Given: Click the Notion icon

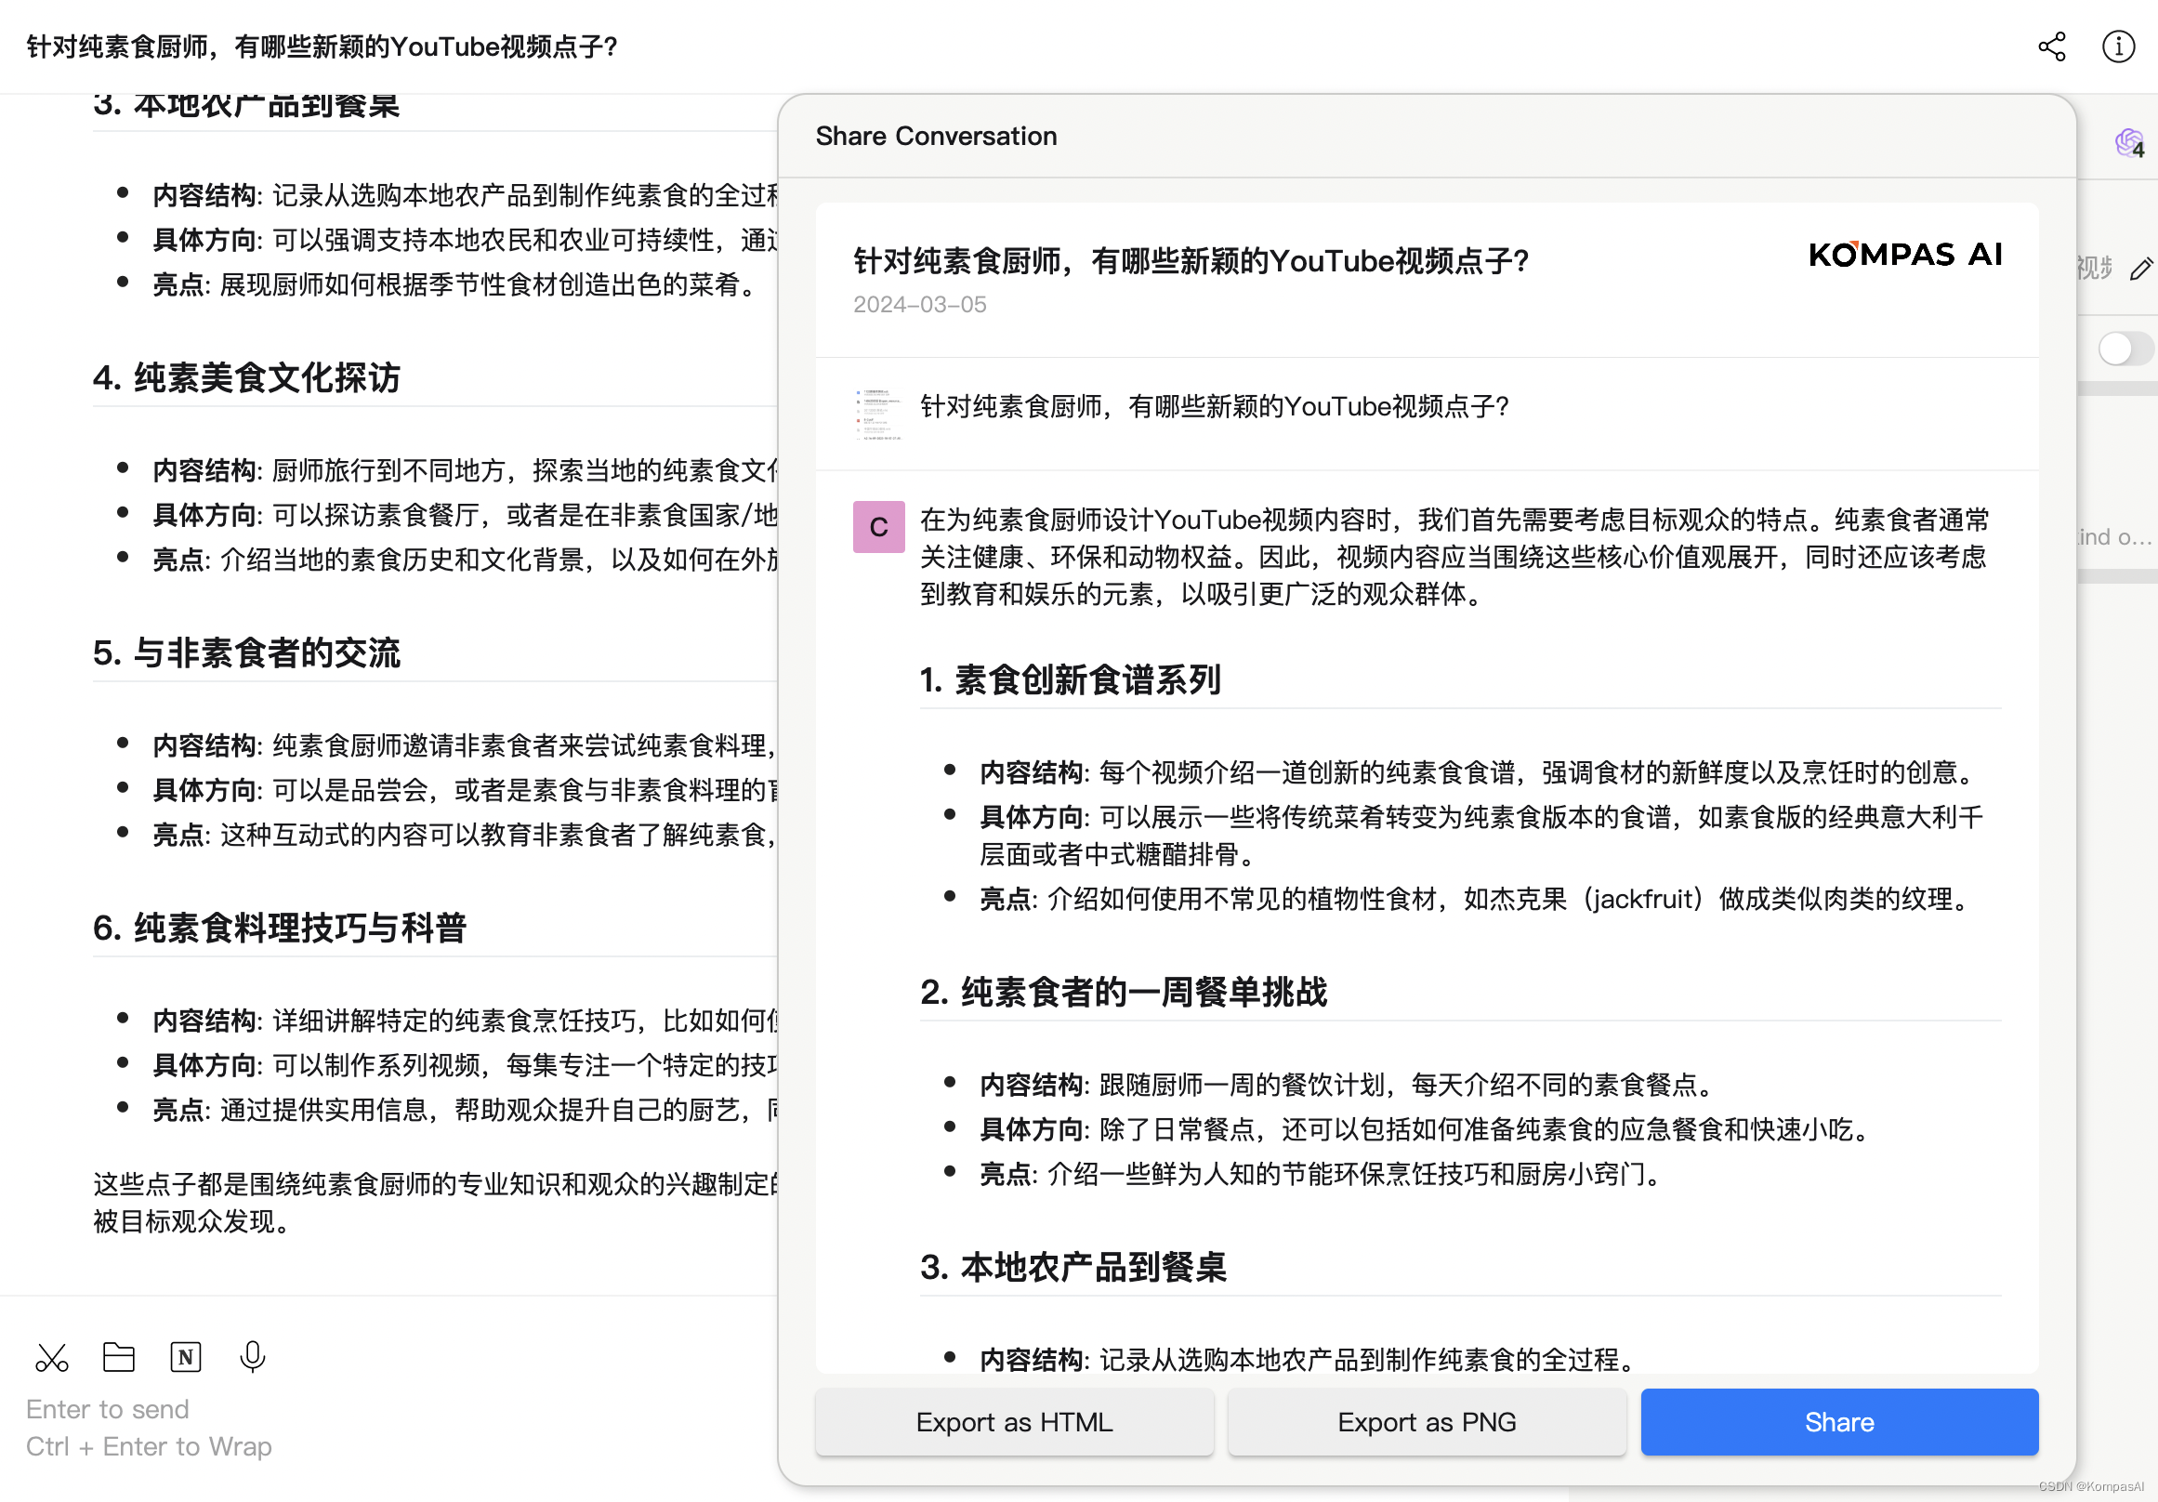Looking at the screenshot, I should [x=185, y=1357].
